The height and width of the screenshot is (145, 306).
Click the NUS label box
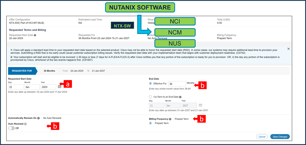(175, 43)
